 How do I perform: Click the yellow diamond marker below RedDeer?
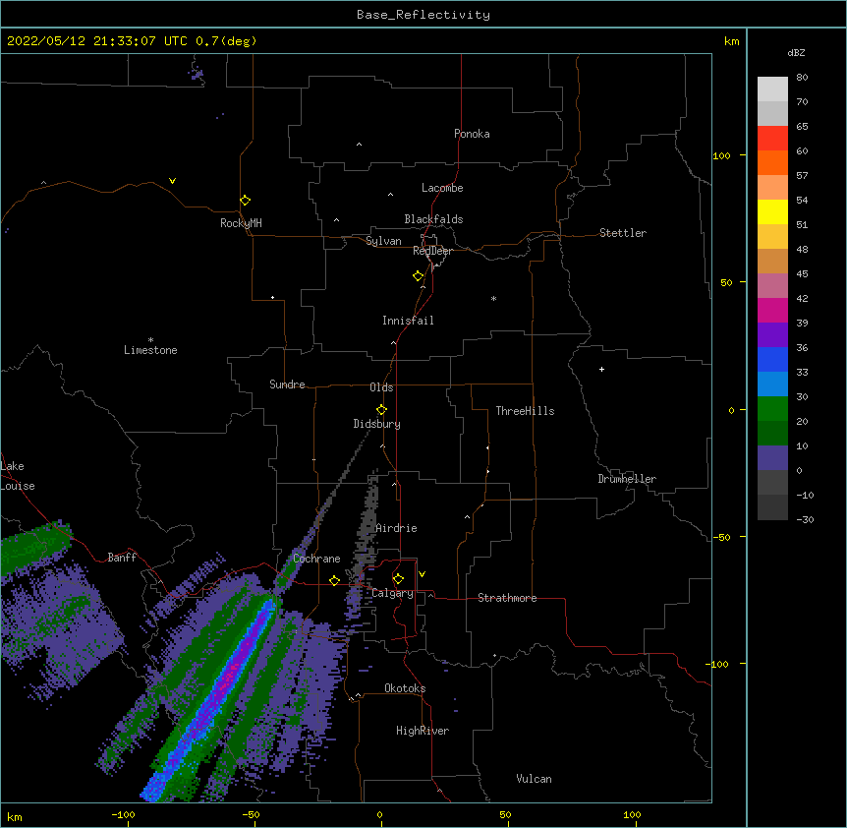tap(418, 276)
